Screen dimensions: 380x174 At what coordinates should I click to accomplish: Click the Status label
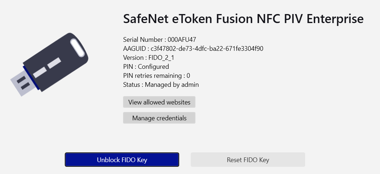131,85
